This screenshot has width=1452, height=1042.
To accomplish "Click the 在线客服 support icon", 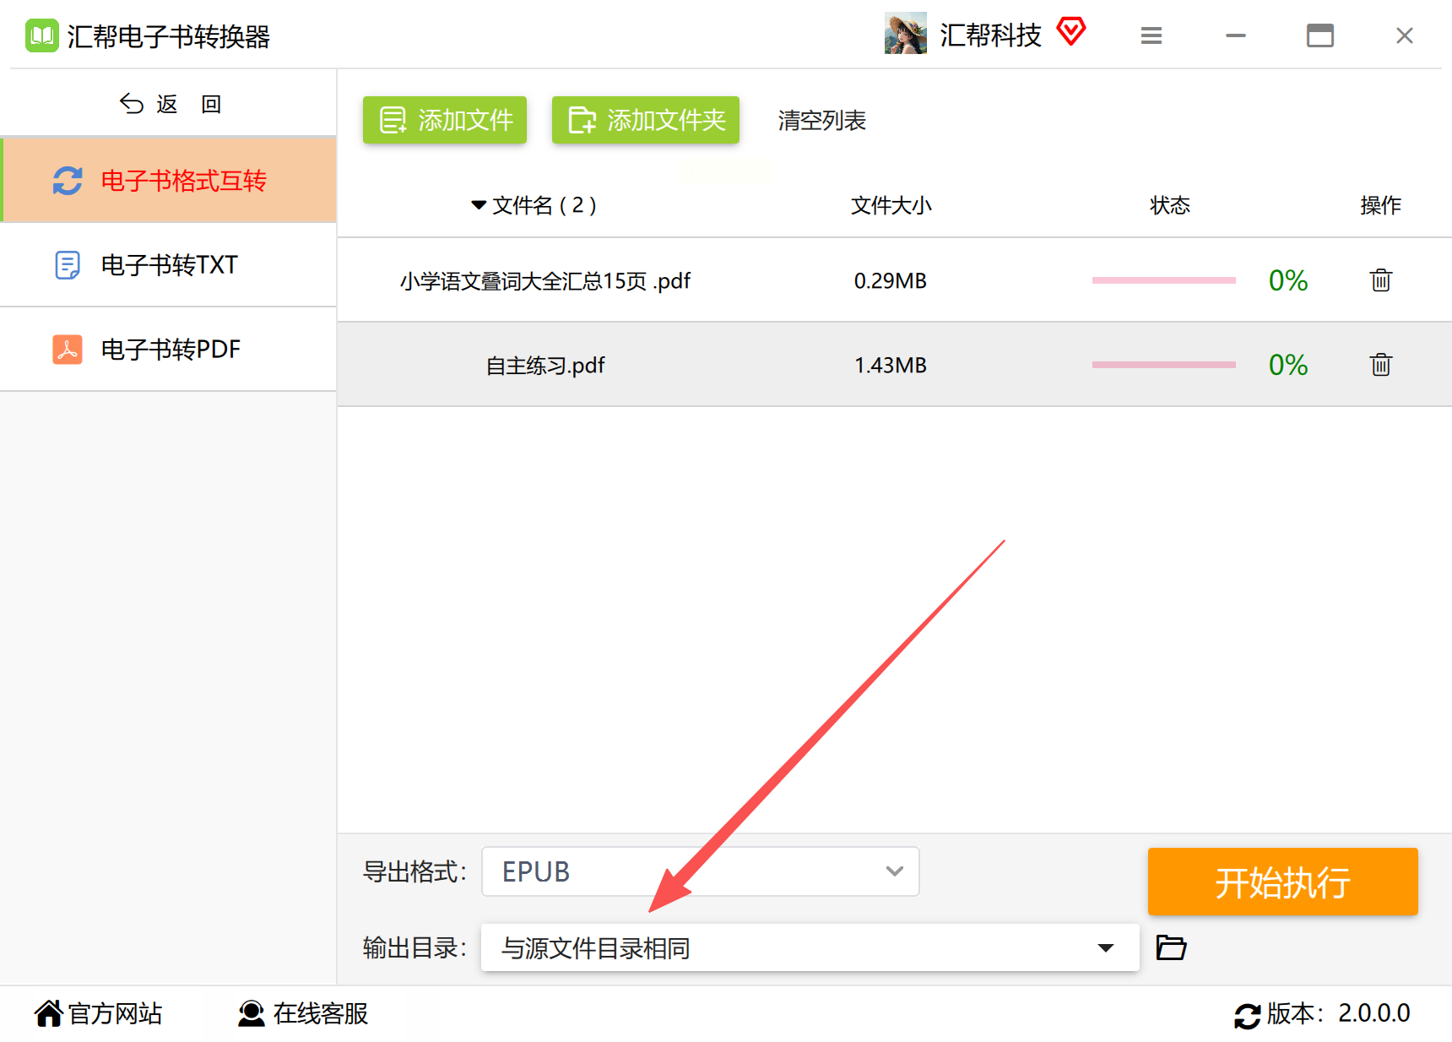I will (251, 1013).
